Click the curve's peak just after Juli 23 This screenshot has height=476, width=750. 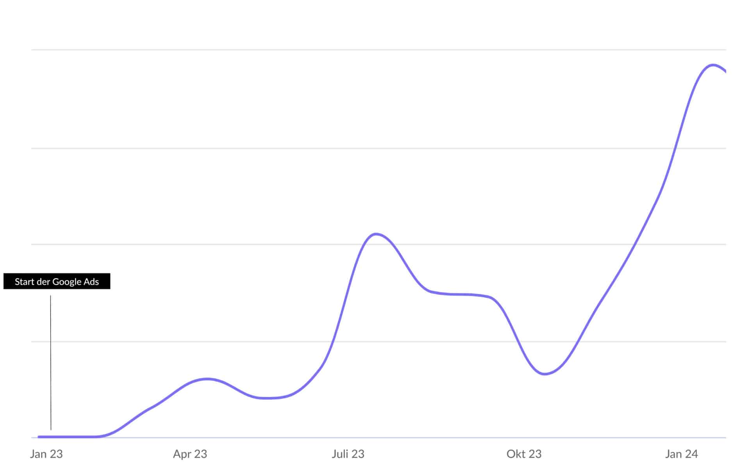tap(376, 234)
